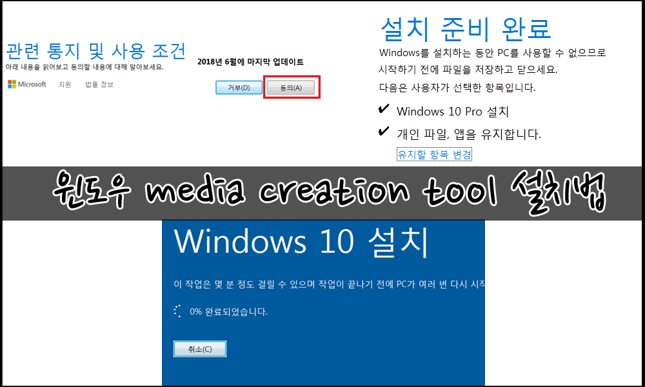The width and height of the screenshot is (645, 387).
Task: Click the 관련 통지 및 사용 조건 heading
Action: pyautogui.click(x=96, y=51)
